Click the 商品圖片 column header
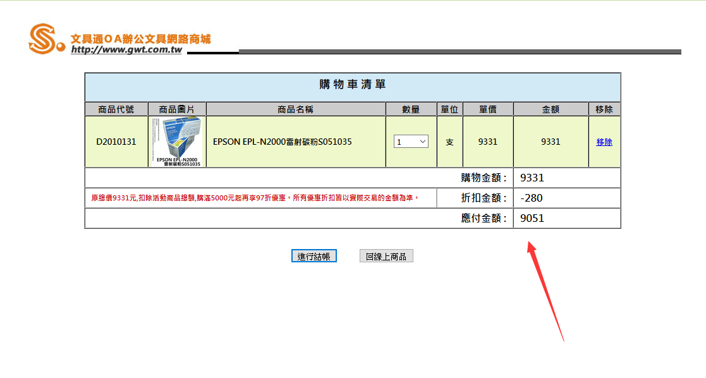706x378 pixels. click(177, 109)
